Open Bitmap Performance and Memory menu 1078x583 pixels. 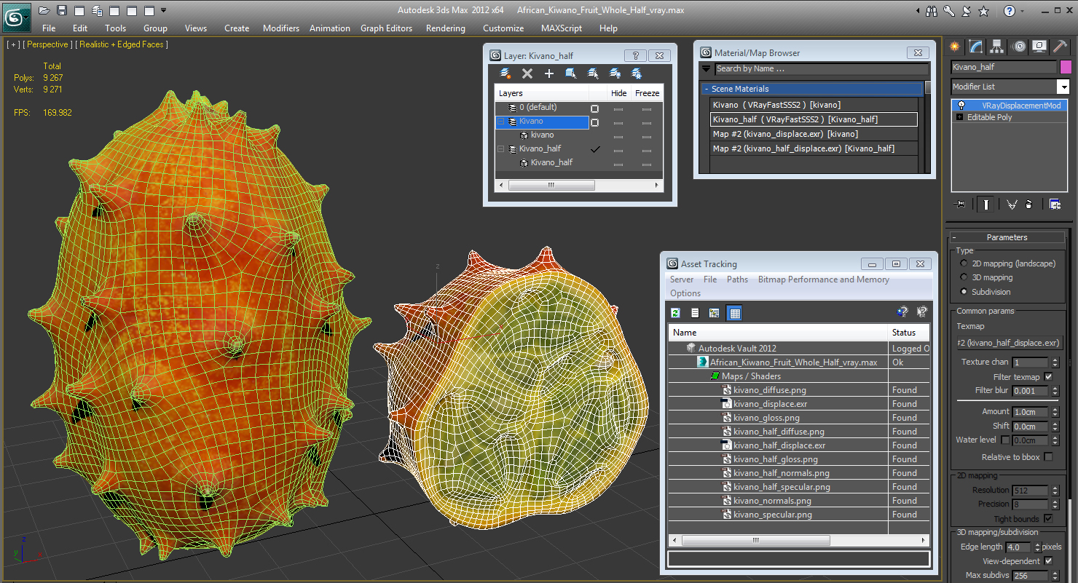pyautogui.click(x=823, y=279)
